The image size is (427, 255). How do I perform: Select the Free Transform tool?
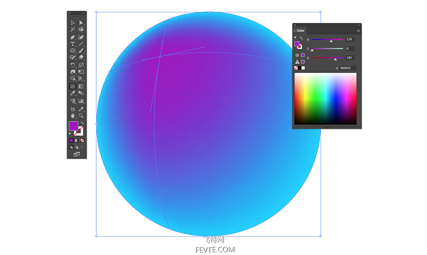pos(81,72)
